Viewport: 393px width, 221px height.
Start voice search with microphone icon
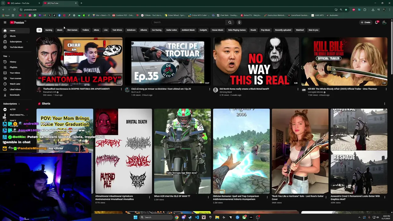(239, 22)
